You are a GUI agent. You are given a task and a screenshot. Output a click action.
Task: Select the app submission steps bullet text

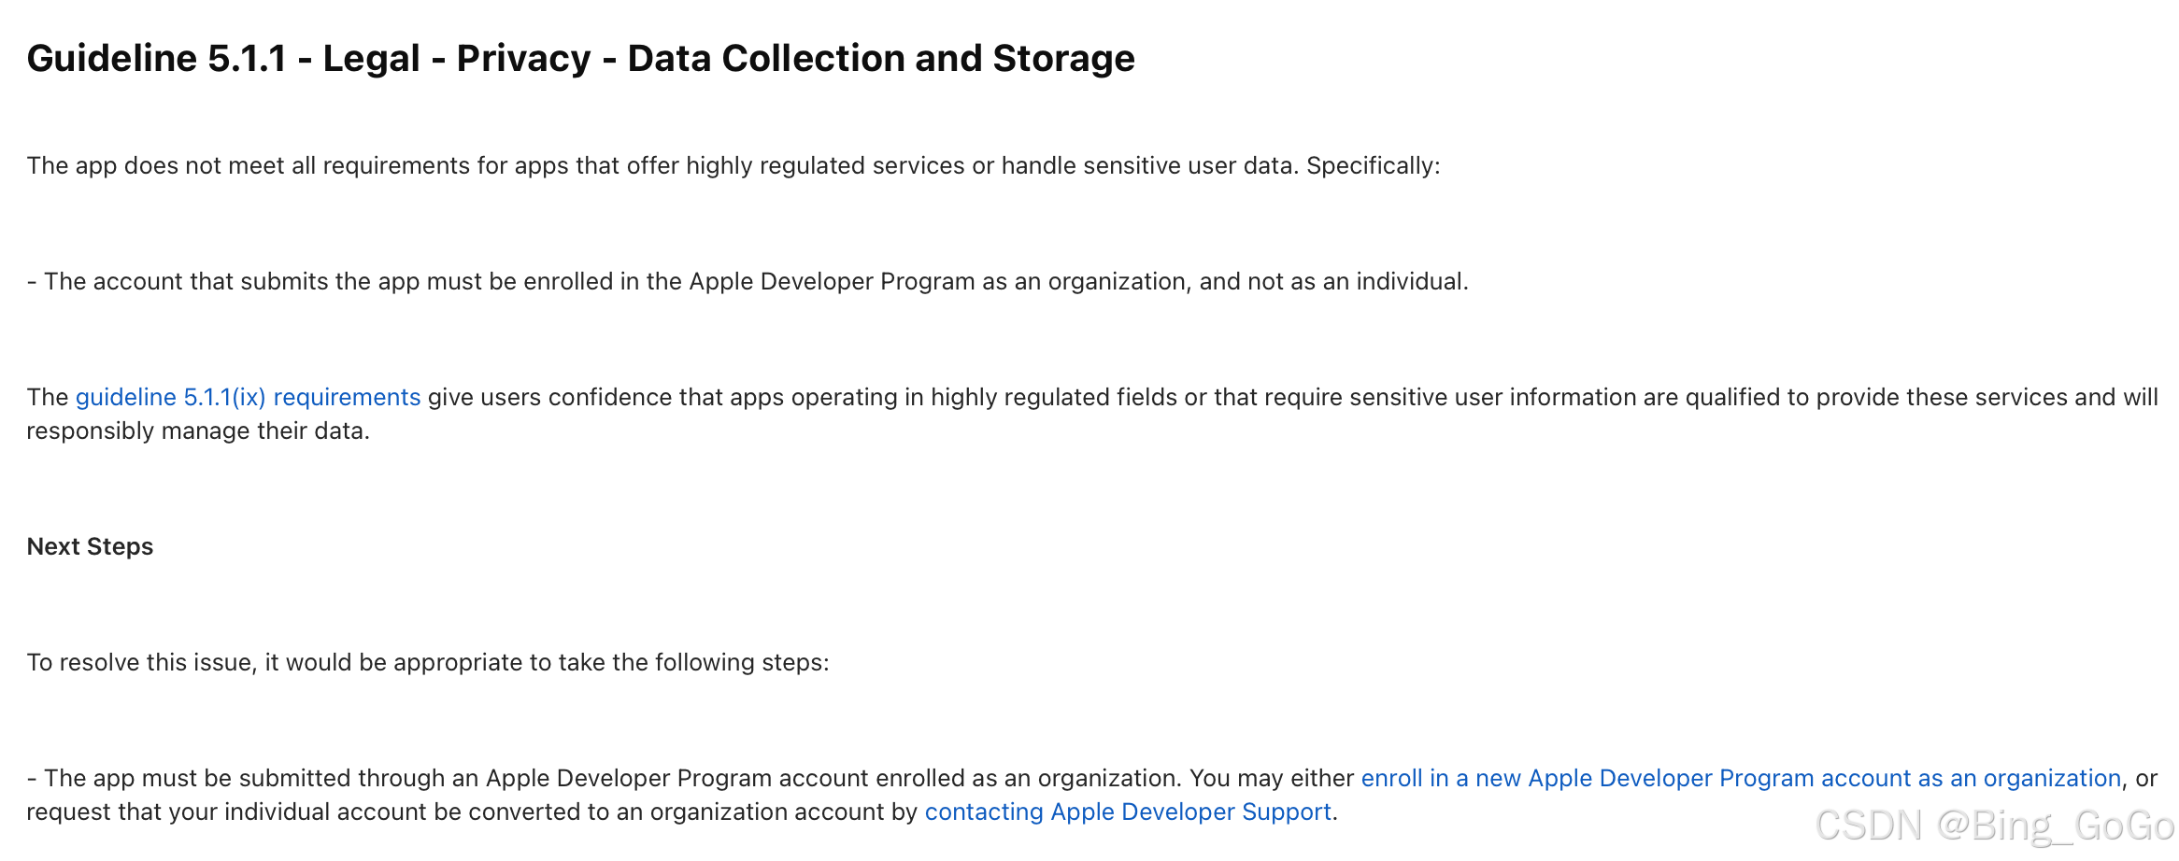tap(654, 777)
